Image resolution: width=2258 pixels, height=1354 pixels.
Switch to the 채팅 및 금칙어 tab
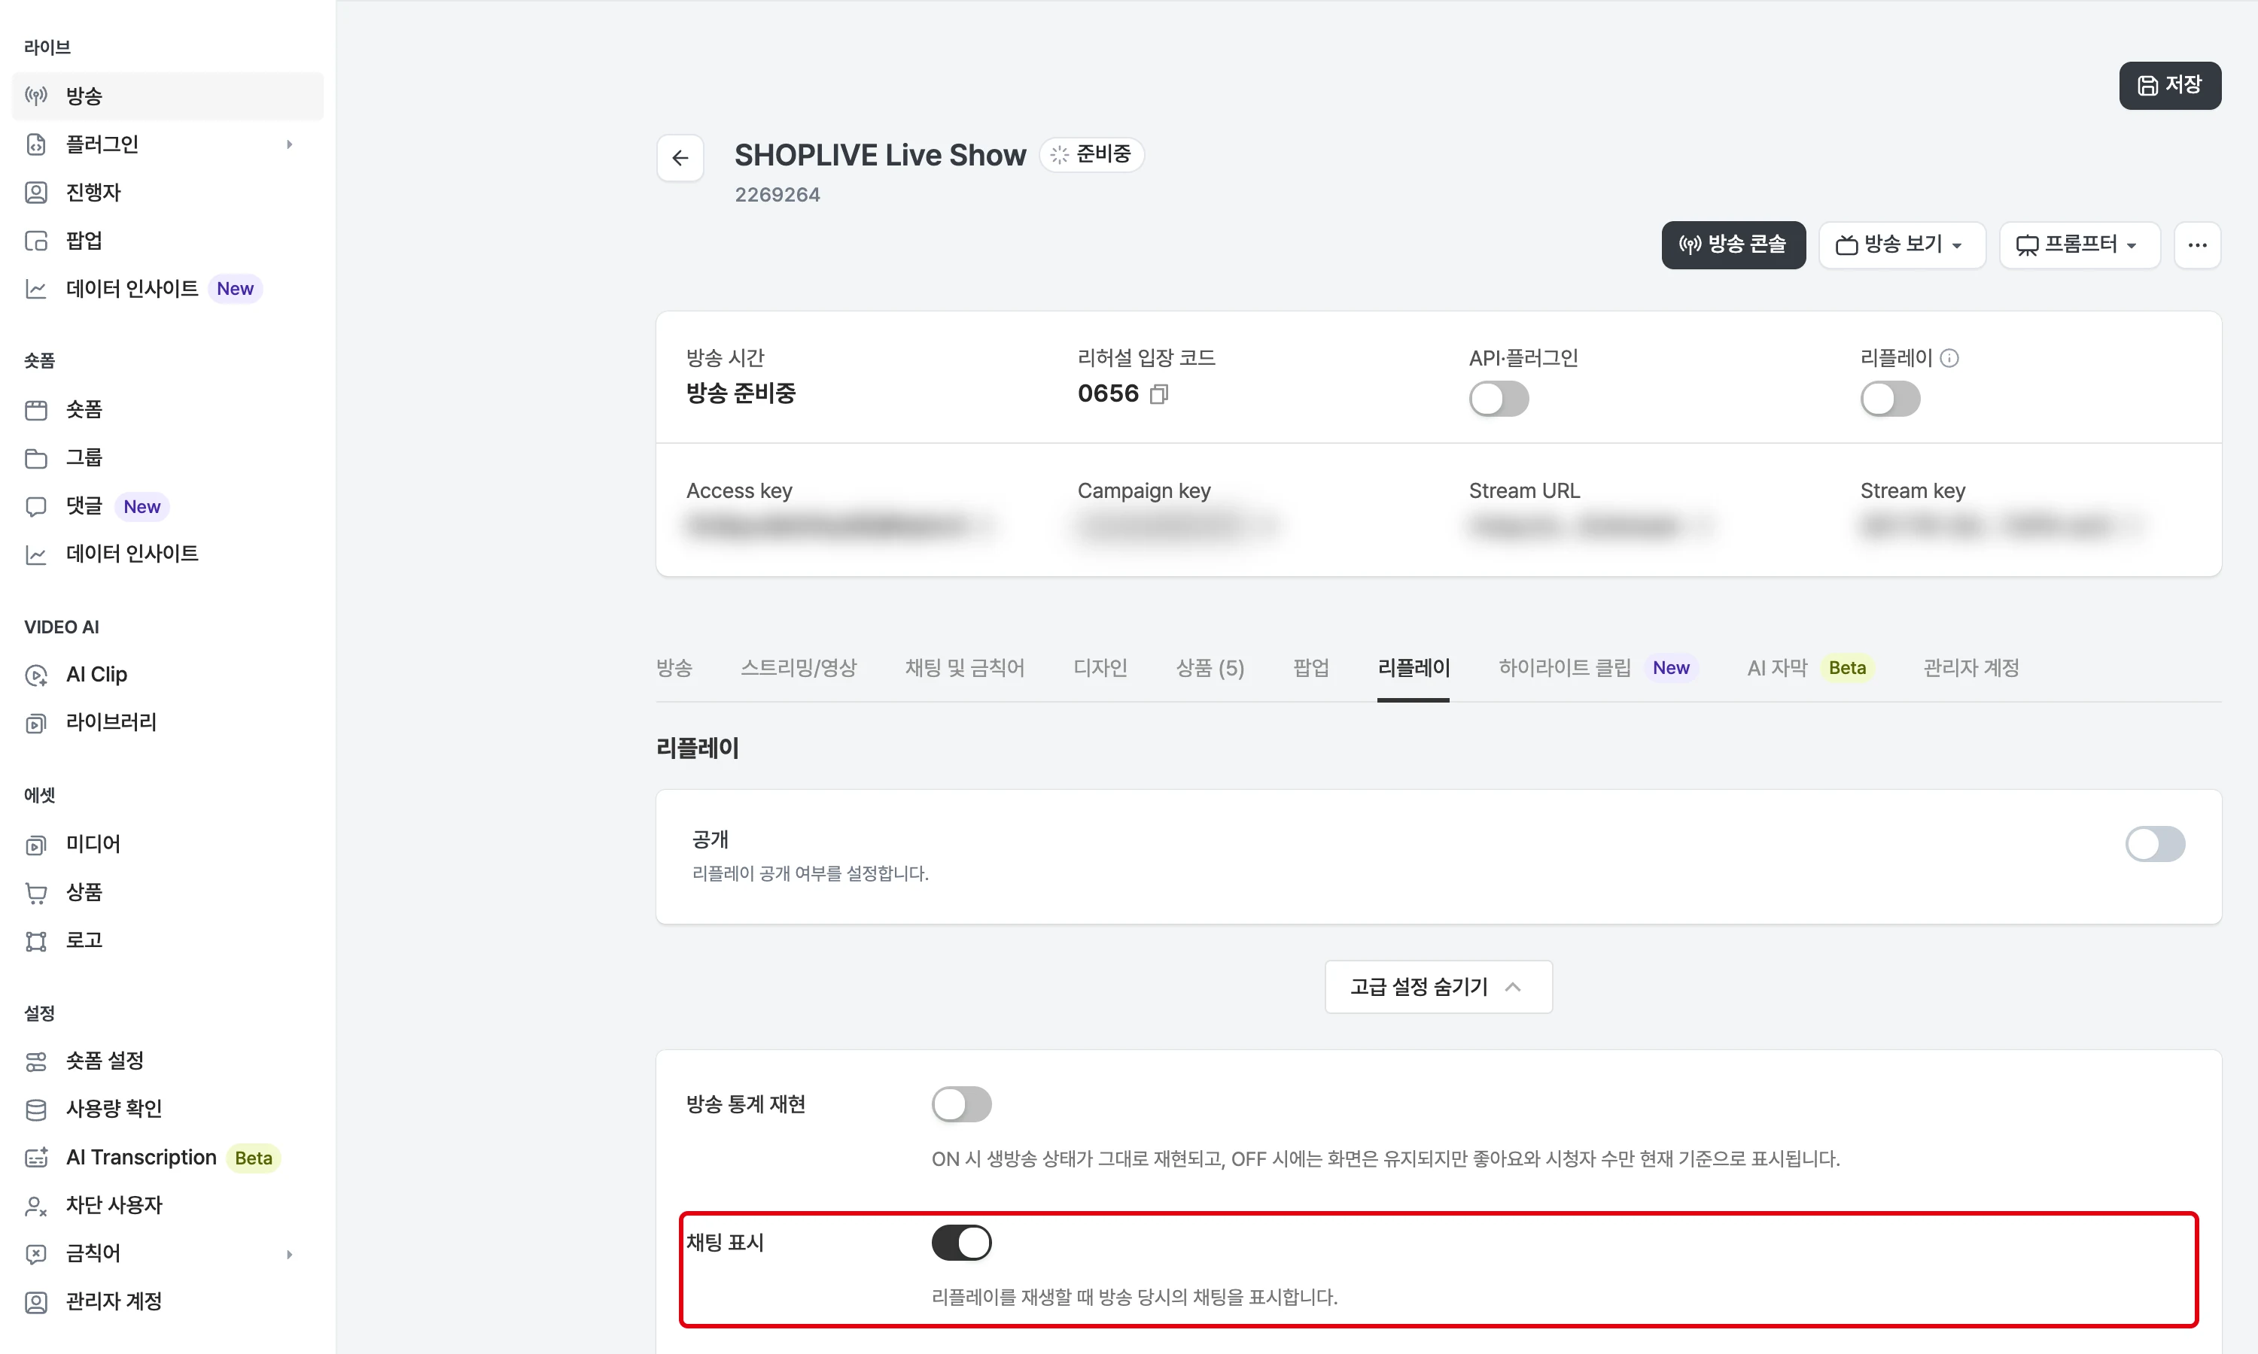tap(965, 668)
